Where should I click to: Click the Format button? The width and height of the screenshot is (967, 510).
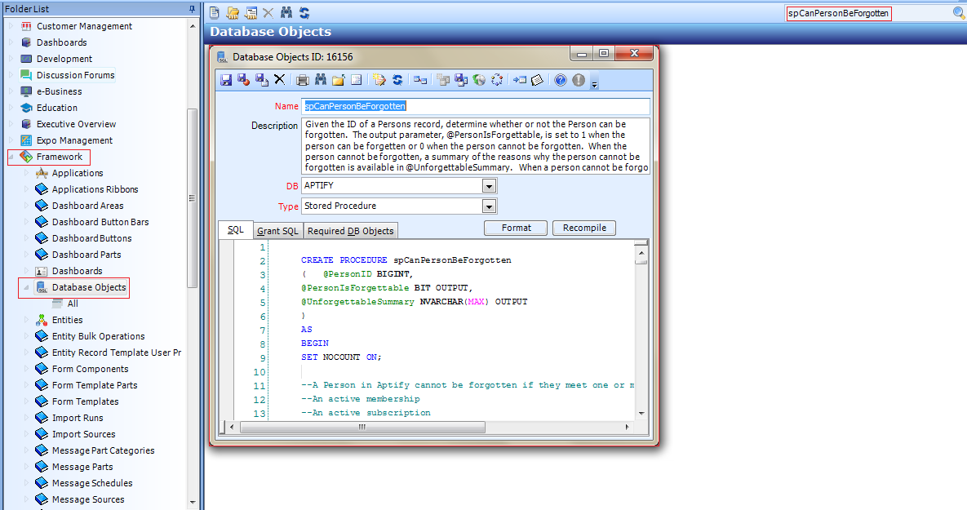pyautogui.click(x=517, y=228)
